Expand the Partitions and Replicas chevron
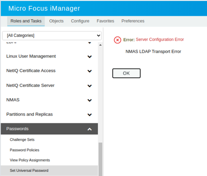Image resolution: width=207 pixels, height=176 pixels. pyautogui.click(x=90, y=115)
